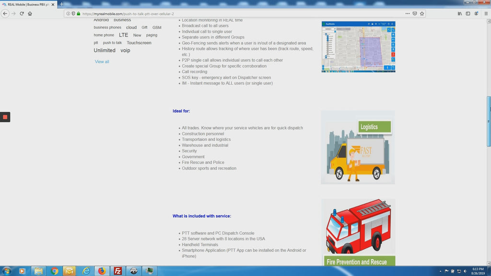The height and width of the screenshot is (276, 491).
Task: Open the Windows Start menu
Action: (x=7, y=271)
